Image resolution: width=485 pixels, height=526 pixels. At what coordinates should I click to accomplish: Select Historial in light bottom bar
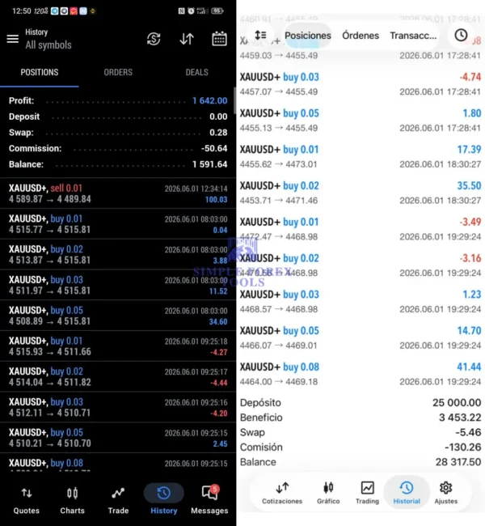pos(407,492)
